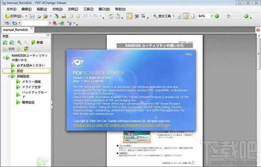
Task: Click the green zoom in button
Action: point(246,16)
